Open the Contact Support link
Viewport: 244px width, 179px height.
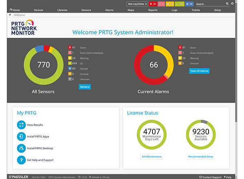[210, 177]
